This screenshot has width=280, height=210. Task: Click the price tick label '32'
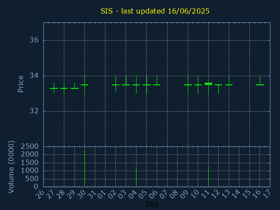[x=34, y=111]
